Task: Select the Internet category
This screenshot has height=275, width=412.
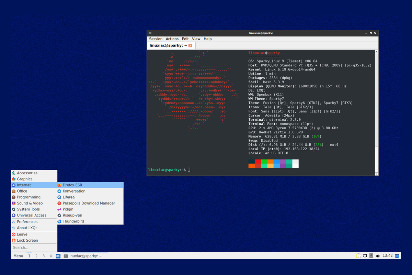Action: [34, 185]
